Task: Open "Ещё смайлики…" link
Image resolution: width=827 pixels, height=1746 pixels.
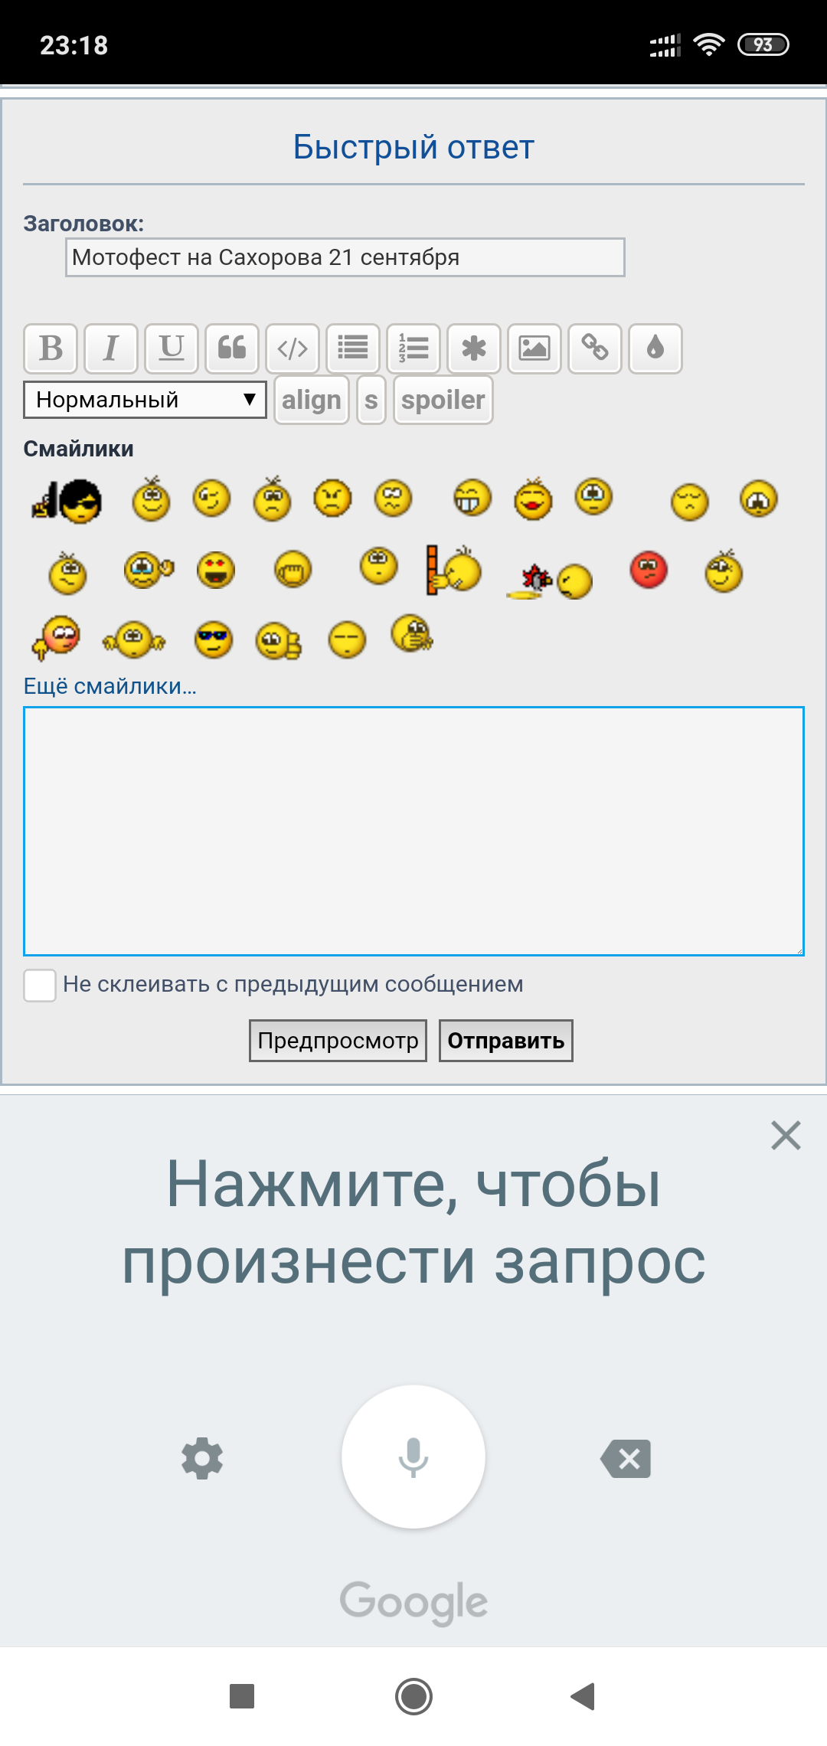Action: (x=110, y=686)
